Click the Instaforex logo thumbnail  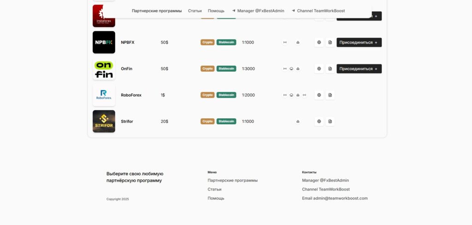click(x=104, y=16)
